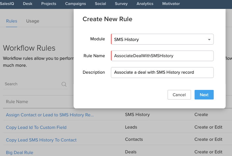Open Desk from the top navigation
This screenshot has height=156, width=232.
[x=28, y=4]
